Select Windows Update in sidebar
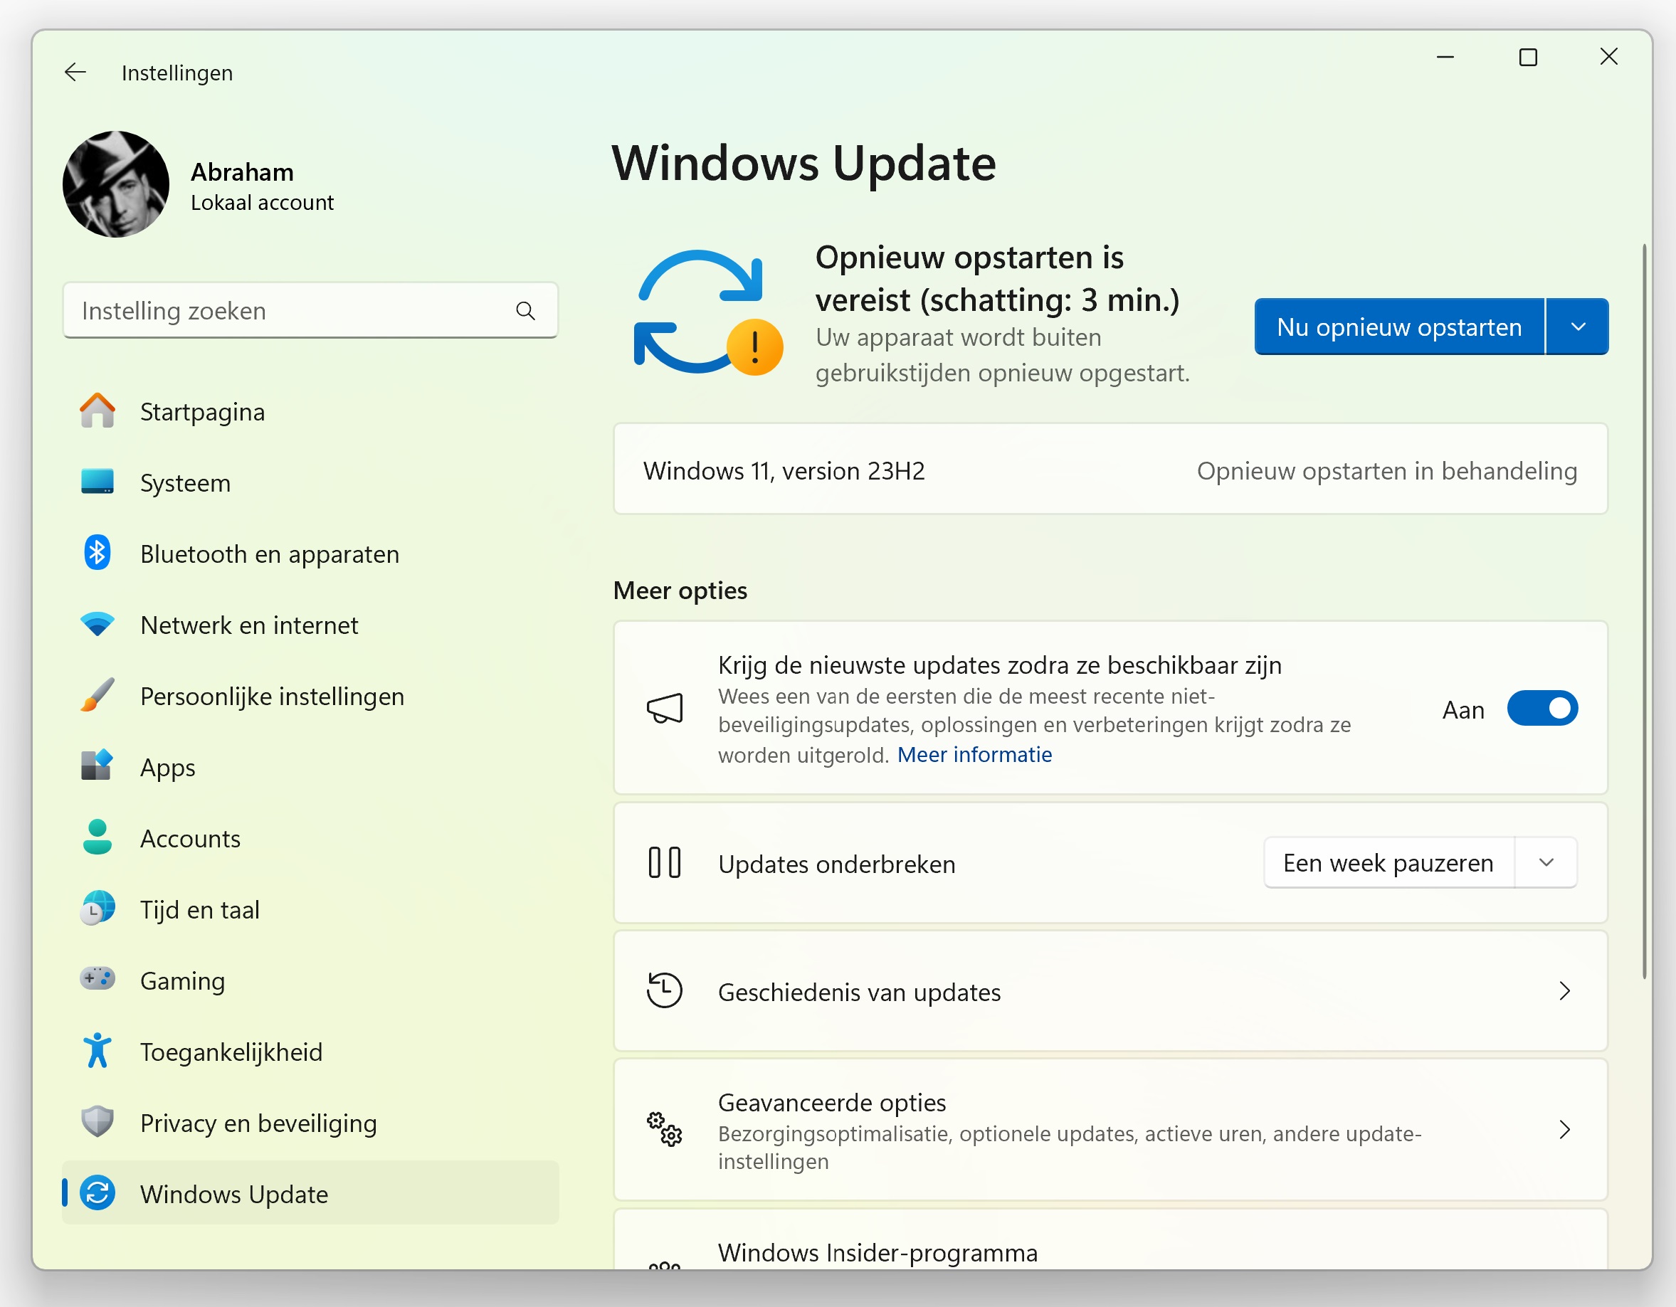 [x=311, y=1193]
